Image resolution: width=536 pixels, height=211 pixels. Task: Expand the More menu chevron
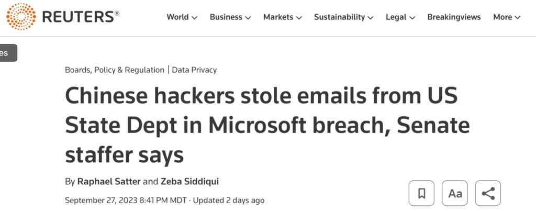[517, 17]
